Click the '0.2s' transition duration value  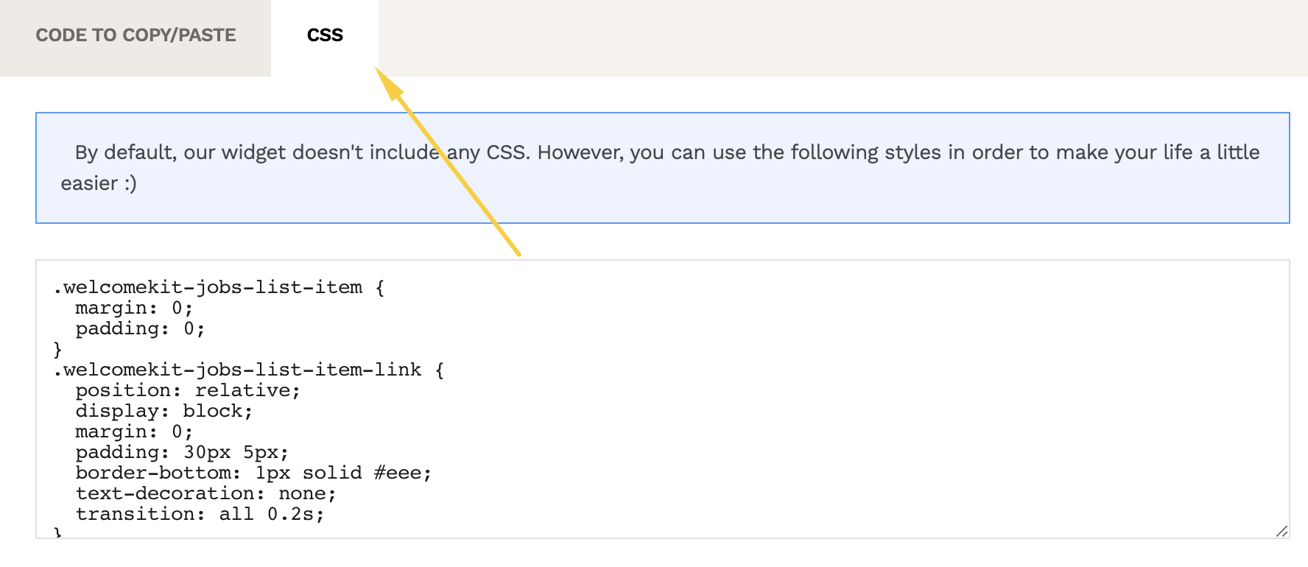click(x=295, y=514)
